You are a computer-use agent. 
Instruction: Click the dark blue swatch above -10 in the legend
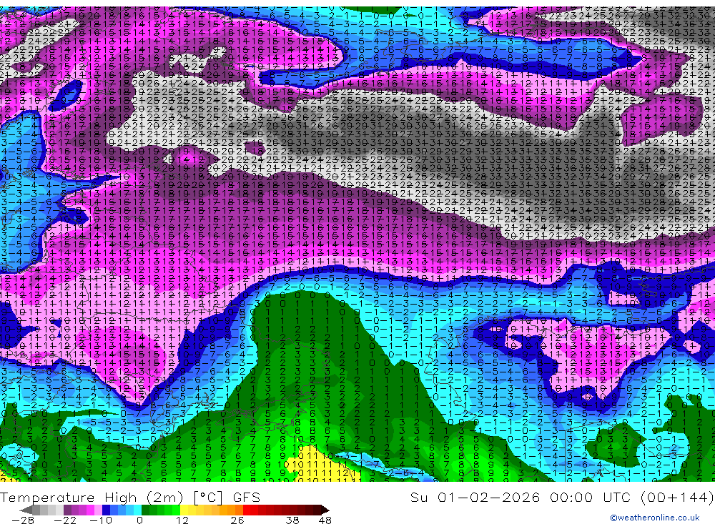pos(106,510)
